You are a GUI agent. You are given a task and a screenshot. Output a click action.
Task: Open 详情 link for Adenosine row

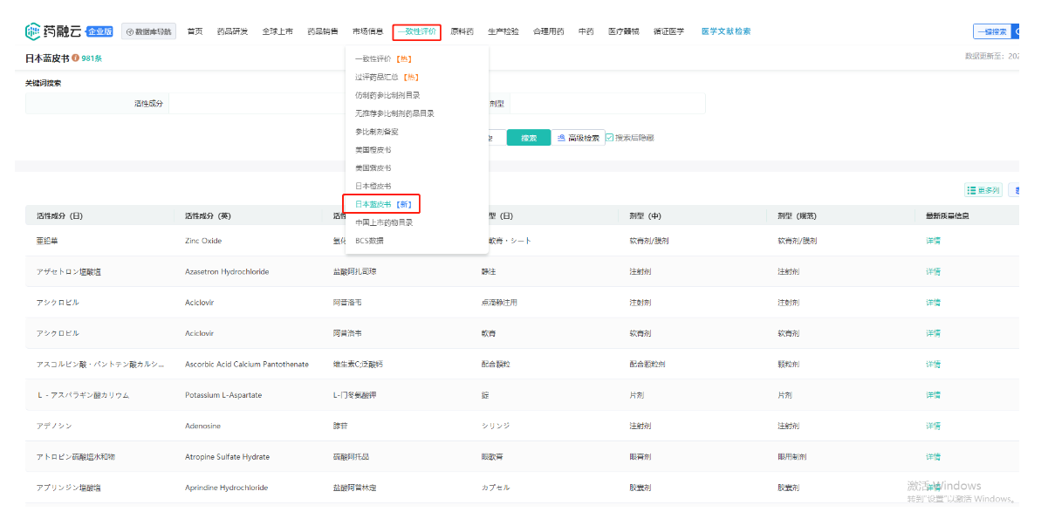click(933, 426)
